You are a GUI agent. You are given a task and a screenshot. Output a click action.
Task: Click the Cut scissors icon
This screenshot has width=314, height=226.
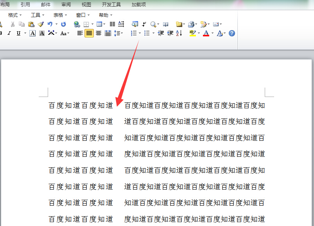[x=13, y=24]
